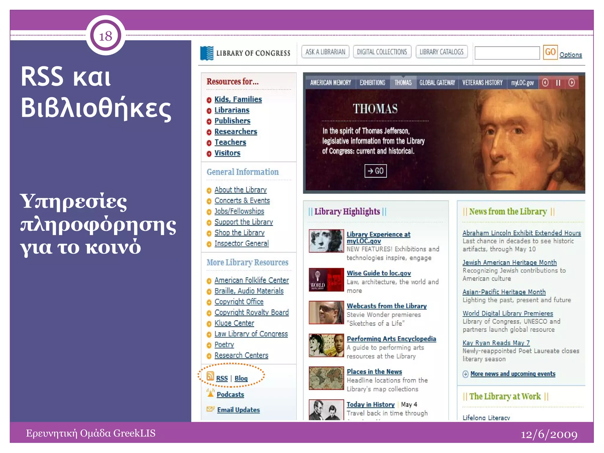Viewport: 604px width, 453px height.
Task: Open Teachers resources link
Action: click(x=230, y=142)
